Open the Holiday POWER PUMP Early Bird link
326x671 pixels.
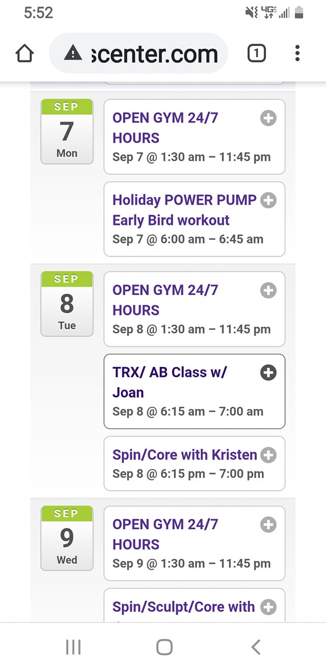183,210
